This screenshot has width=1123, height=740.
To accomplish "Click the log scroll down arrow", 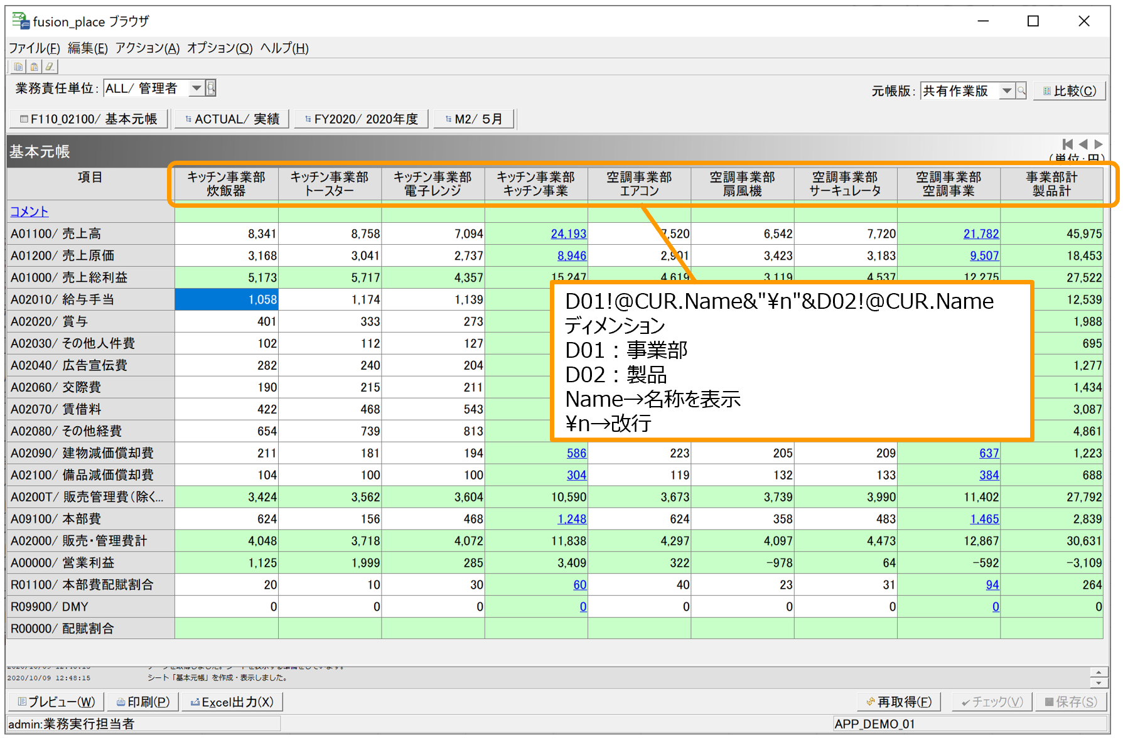I will coord(1099,682).
